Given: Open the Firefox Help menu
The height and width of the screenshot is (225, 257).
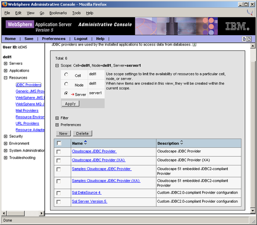Looking at the screenshot, I should (90, 13).
